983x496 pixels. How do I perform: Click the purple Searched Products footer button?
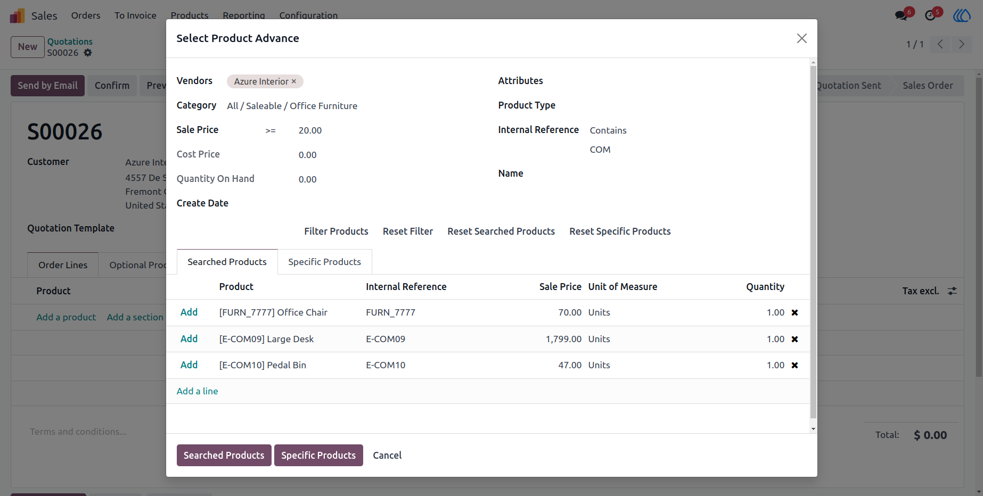(x=224, y=456)
